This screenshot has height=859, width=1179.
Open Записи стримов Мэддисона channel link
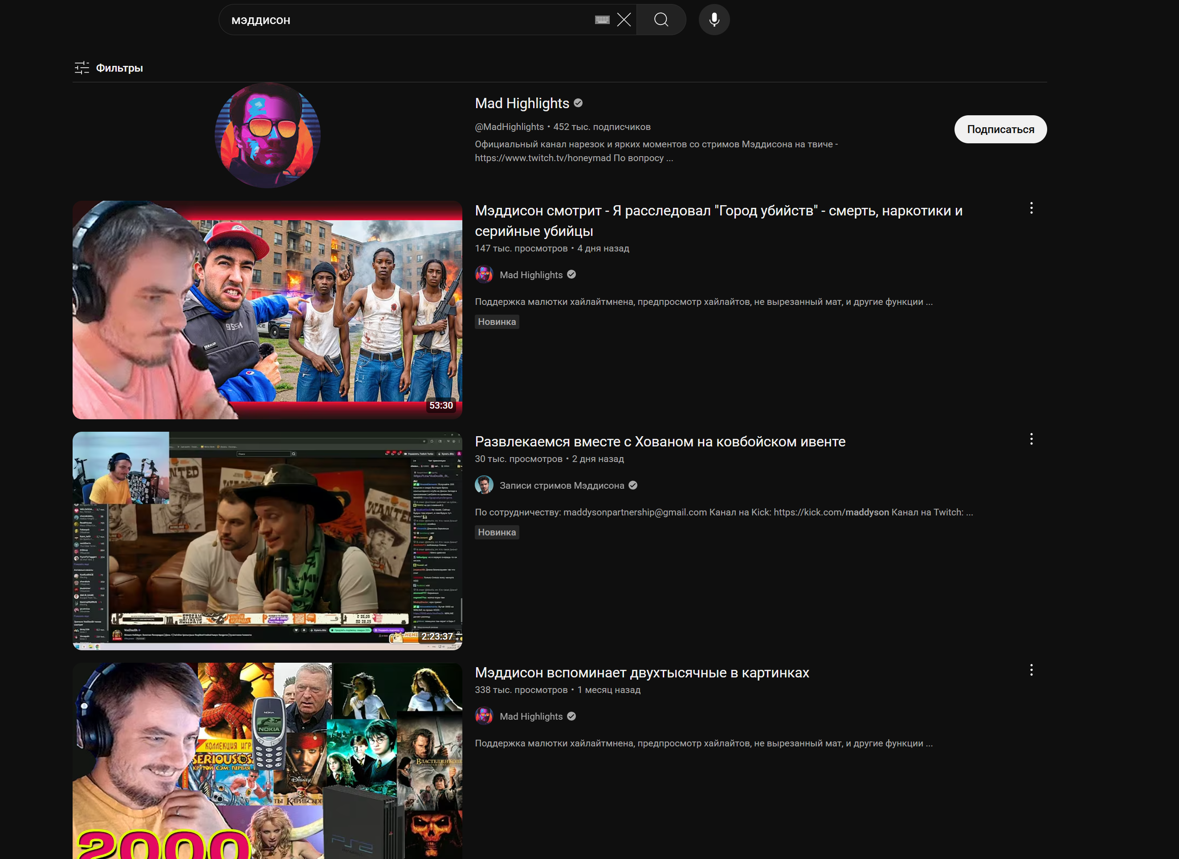point(561,485)
